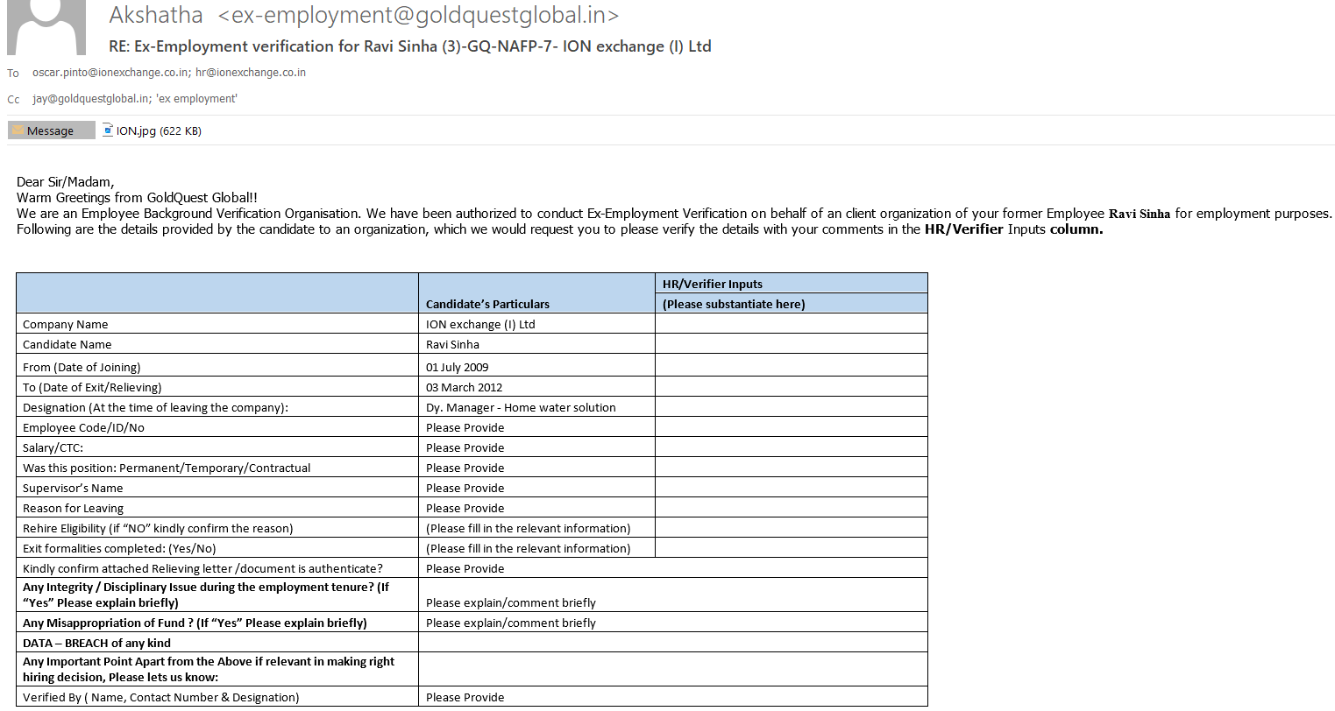Click '(Please fill in...)' in Rehire Eligibility row
This screenshot has width=1335, height=711.
click(x=529, y=528)
